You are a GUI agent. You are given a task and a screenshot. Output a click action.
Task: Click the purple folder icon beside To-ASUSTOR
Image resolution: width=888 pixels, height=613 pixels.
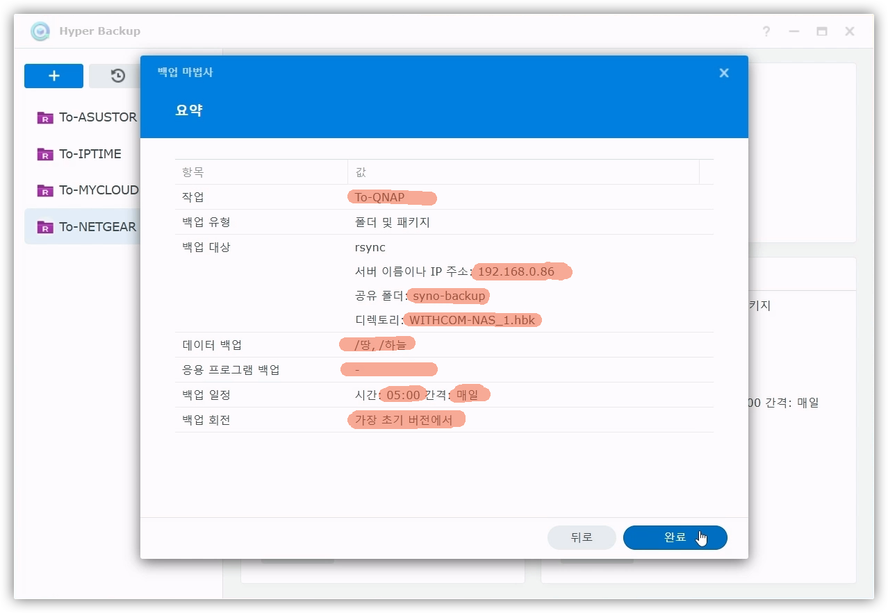click(45, 117)
